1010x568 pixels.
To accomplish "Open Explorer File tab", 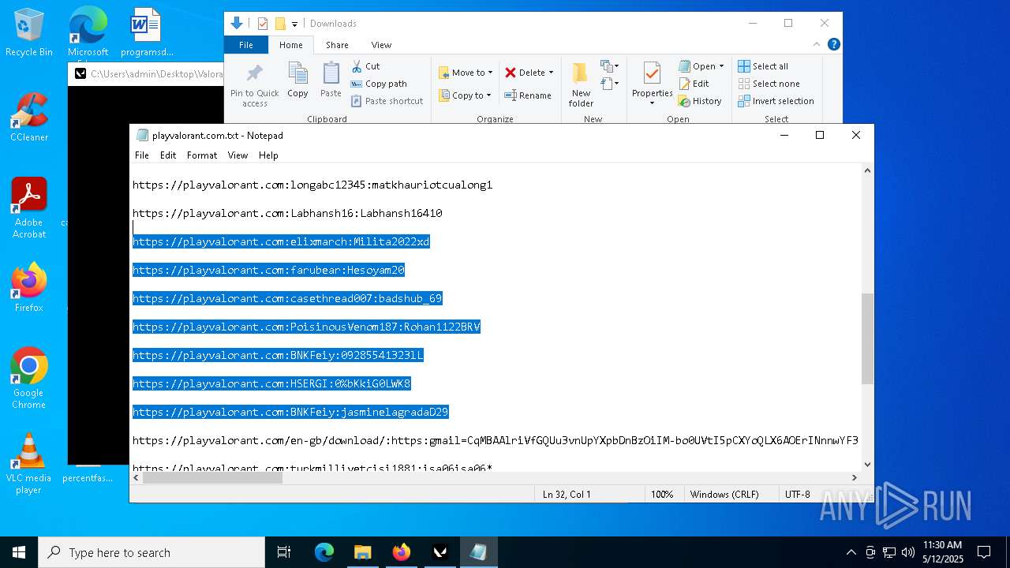I will 246,45.
